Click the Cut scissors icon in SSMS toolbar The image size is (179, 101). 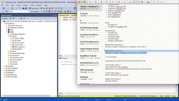click(56, 8)
